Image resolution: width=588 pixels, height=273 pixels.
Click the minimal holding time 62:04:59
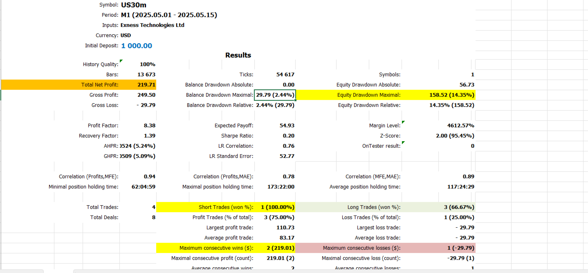144,187
